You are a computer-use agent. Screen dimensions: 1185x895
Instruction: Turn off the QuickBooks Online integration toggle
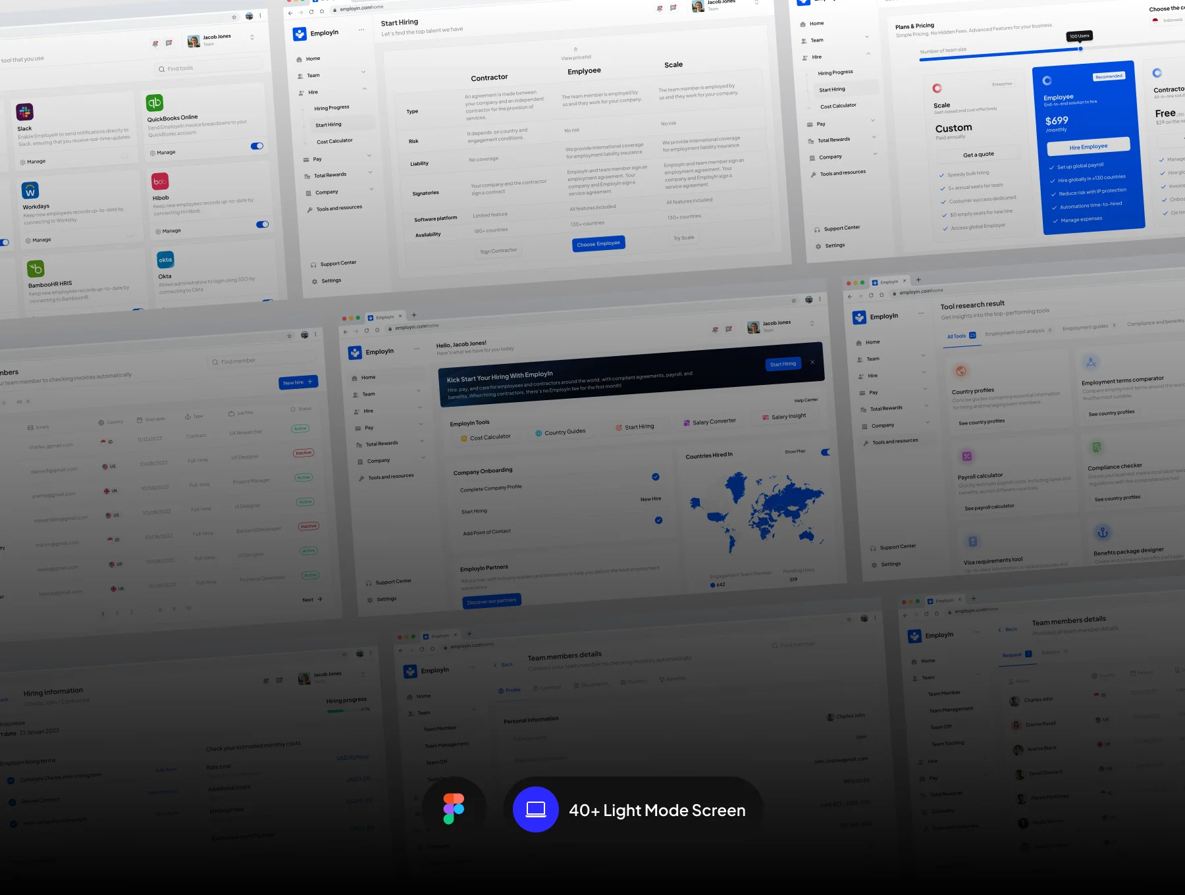pos(257,146)
